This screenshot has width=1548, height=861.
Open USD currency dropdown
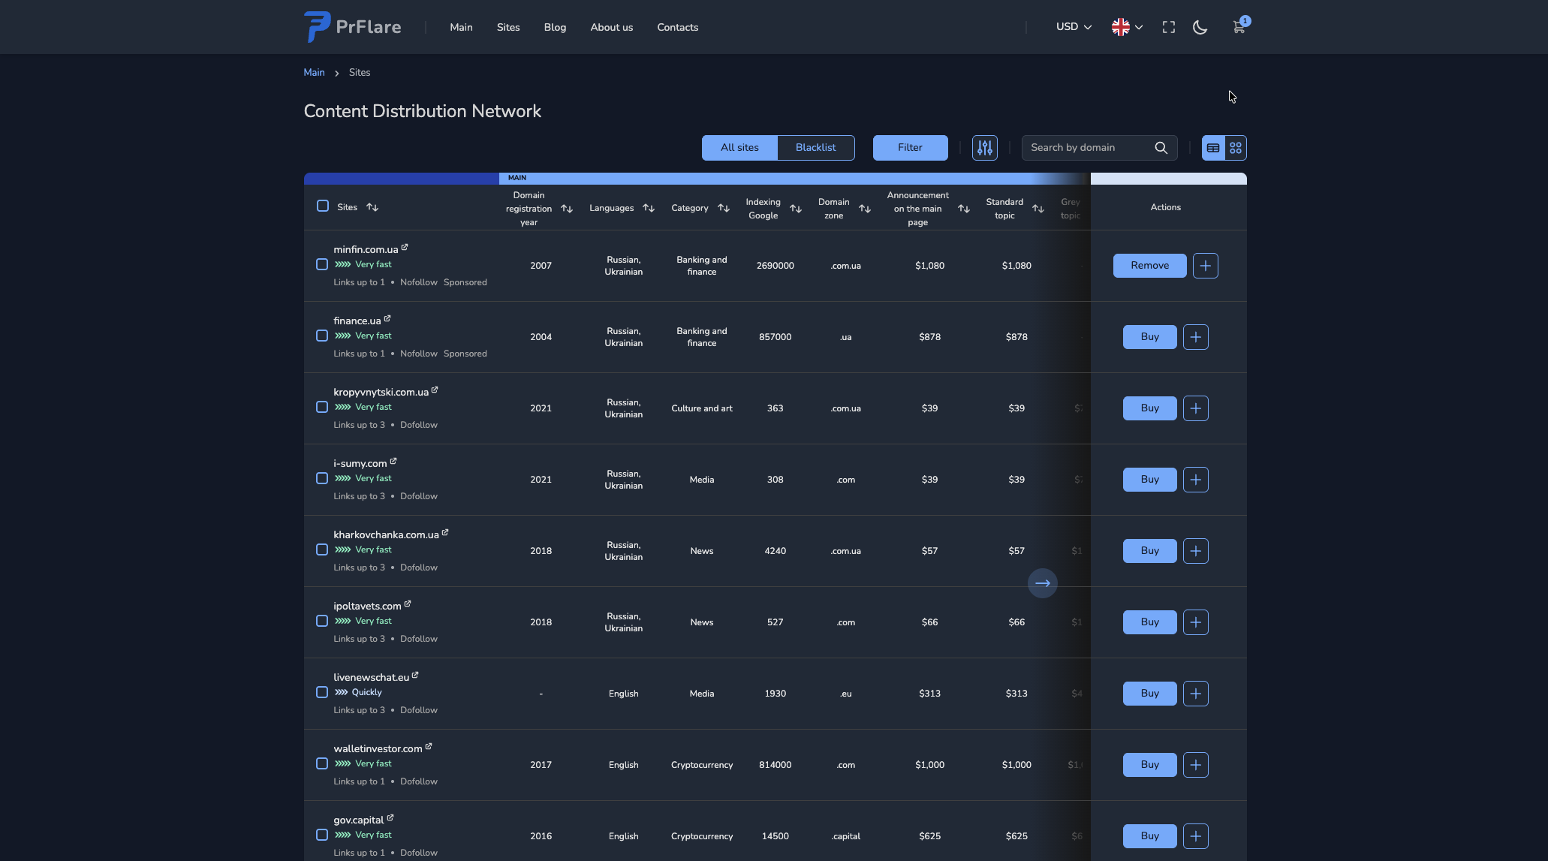tap(1073, 27)
